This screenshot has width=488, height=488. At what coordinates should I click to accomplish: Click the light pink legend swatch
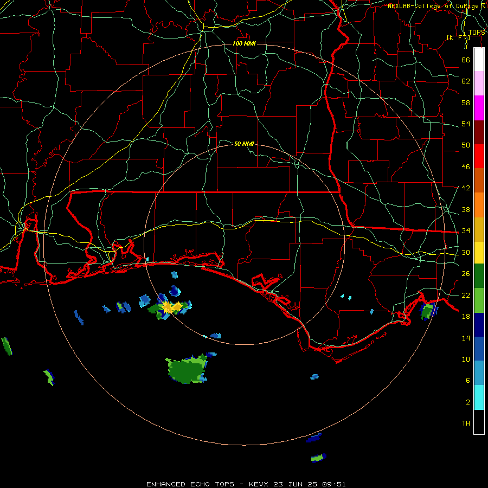coord(479,83)
